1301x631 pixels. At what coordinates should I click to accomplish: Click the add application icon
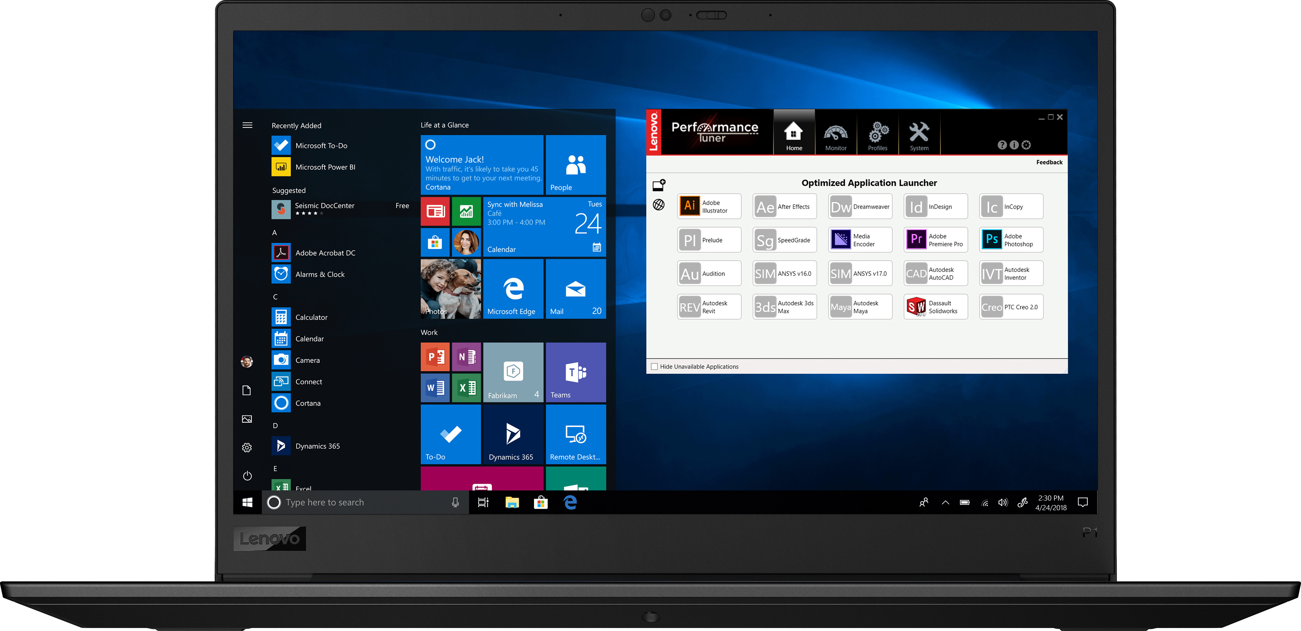tap(659, 185)
